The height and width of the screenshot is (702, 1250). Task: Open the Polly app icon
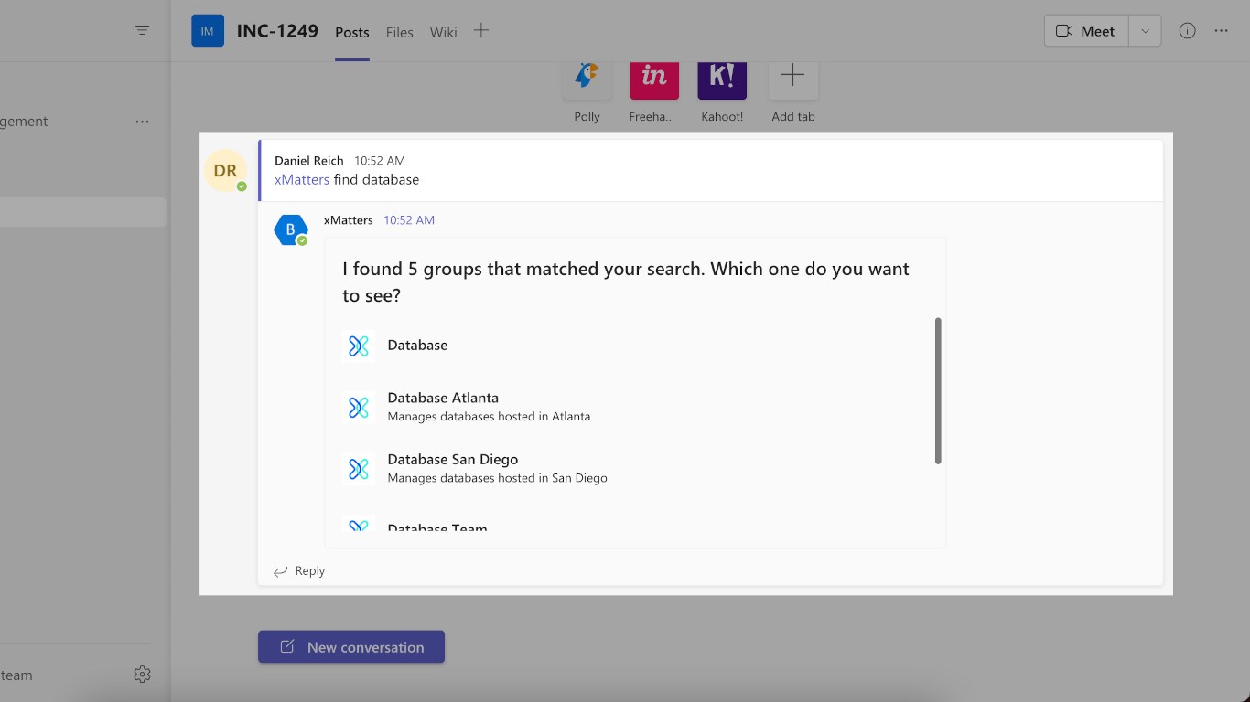pos(587,78)
